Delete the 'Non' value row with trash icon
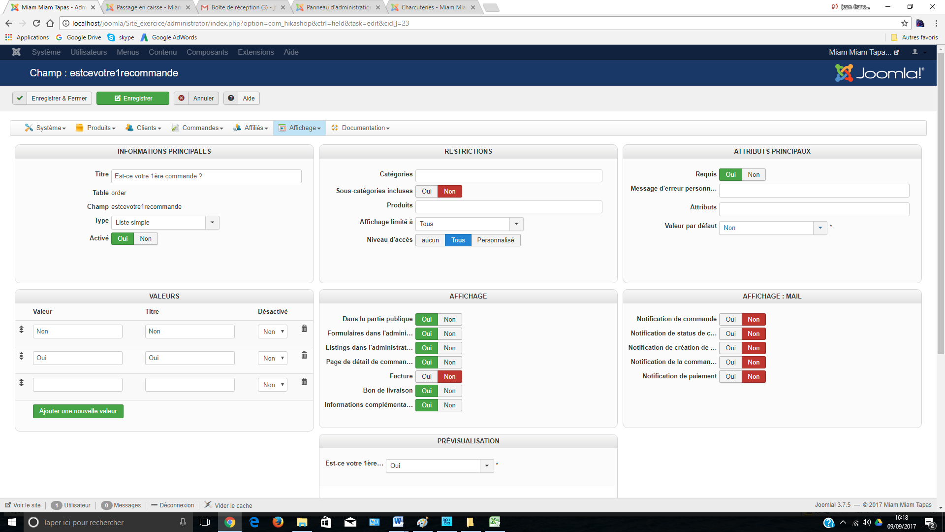 [x=304, y=329]
